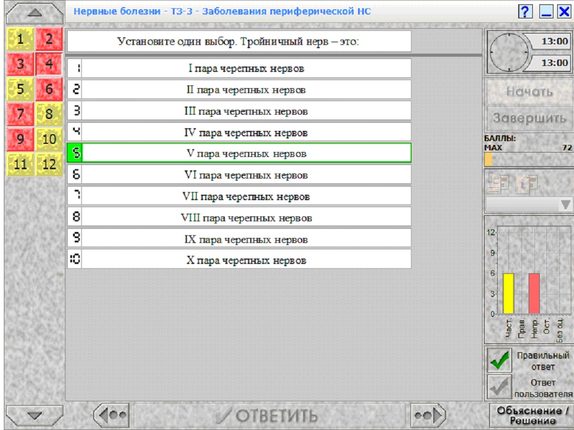Click the 'Завершить' finish button

(530, 118)
